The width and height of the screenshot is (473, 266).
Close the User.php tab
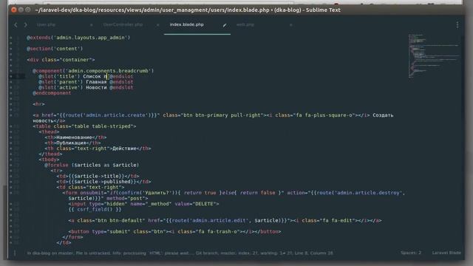pos(91,25)
